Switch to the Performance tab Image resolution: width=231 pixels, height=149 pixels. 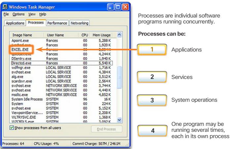[57, 23]
